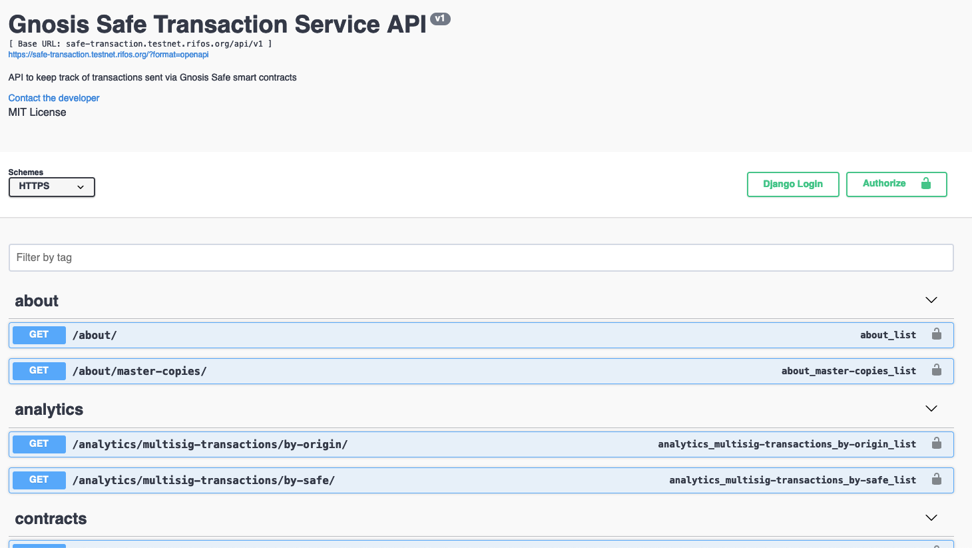Expand the GET /about/master-copies/ endpoint
The width and height of the screenshot is (972, 548).
pos(481,371)
